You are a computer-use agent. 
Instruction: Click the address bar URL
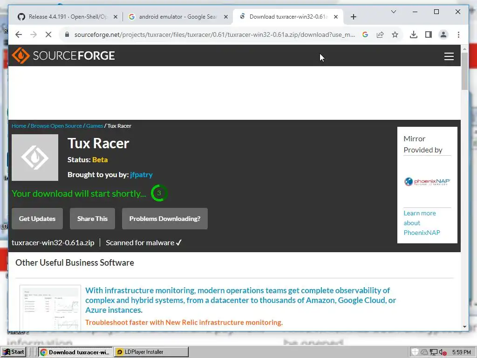click(x=214, y=34)
